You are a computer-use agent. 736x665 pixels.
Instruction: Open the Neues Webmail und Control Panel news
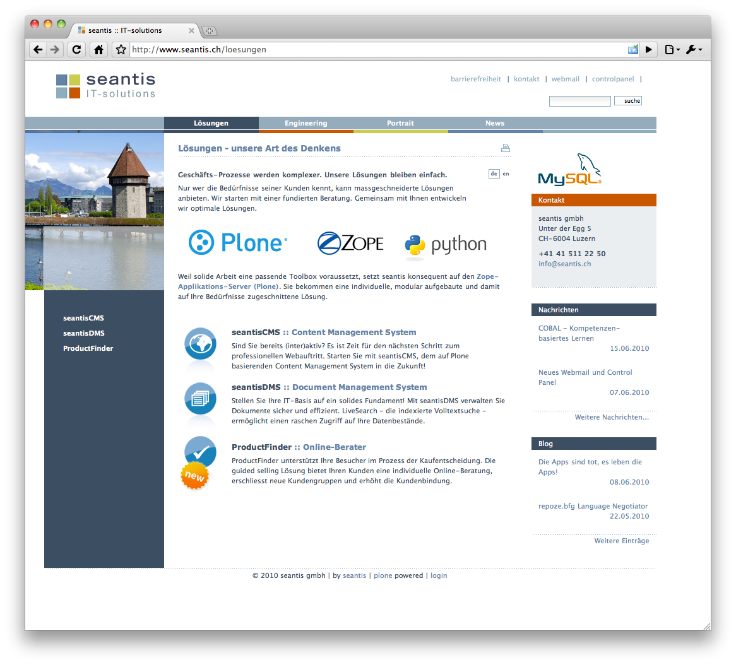pyautogui.click(x=585, y=377)
